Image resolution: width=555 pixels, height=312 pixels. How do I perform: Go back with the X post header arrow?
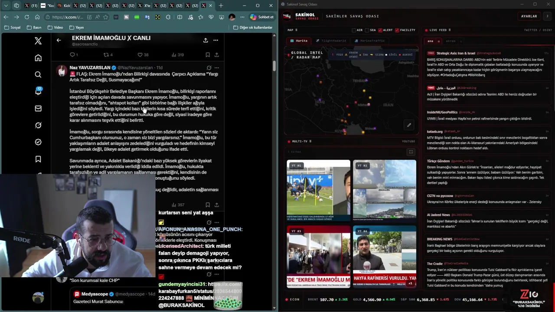point(59,40)
